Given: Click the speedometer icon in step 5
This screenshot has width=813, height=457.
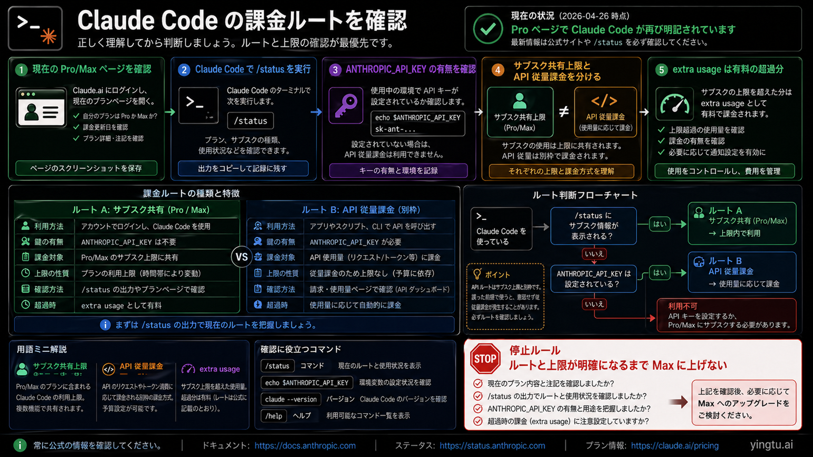Looking at the screenshot, I should click(674, 105).
